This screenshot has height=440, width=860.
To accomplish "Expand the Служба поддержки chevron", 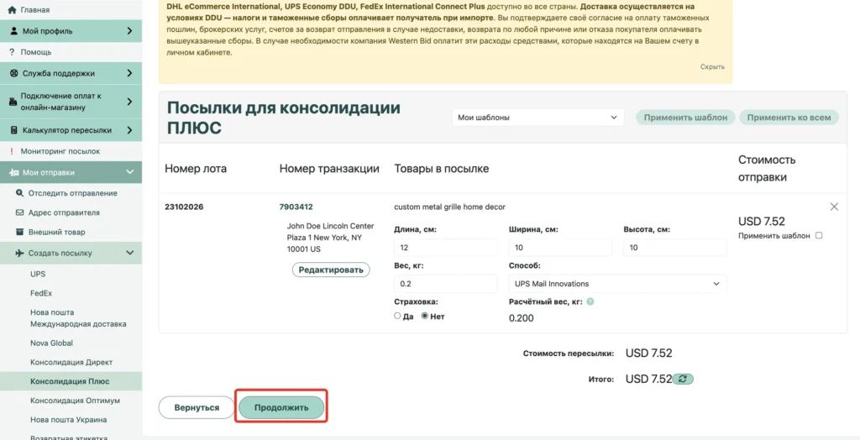I will coord(130,73).
